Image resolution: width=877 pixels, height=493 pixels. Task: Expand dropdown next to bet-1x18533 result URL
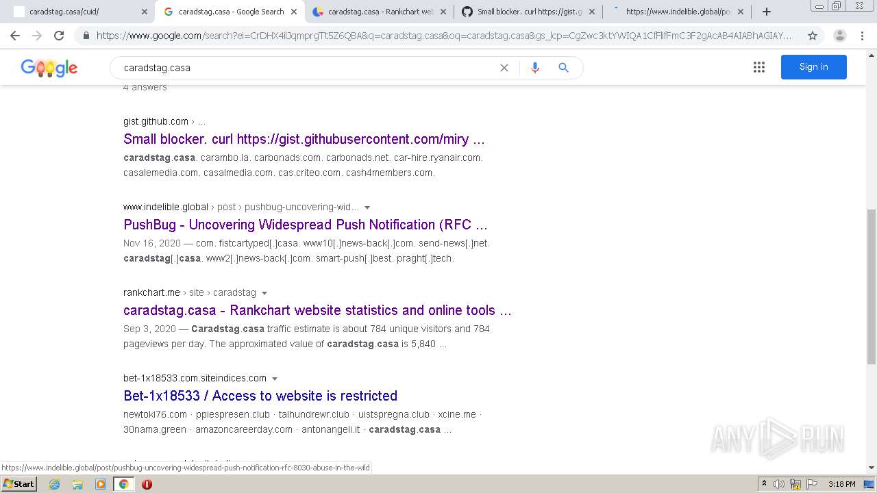point(275,379)
